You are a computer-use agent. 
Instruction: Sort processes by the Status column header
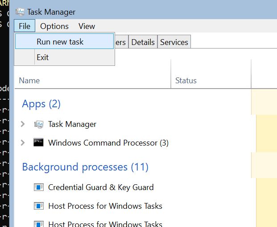(x=186, y=81)
